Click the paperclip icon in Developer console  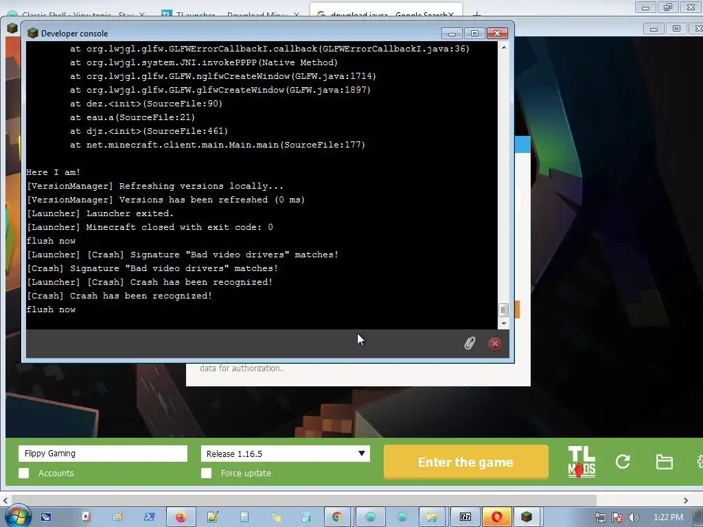470,343
